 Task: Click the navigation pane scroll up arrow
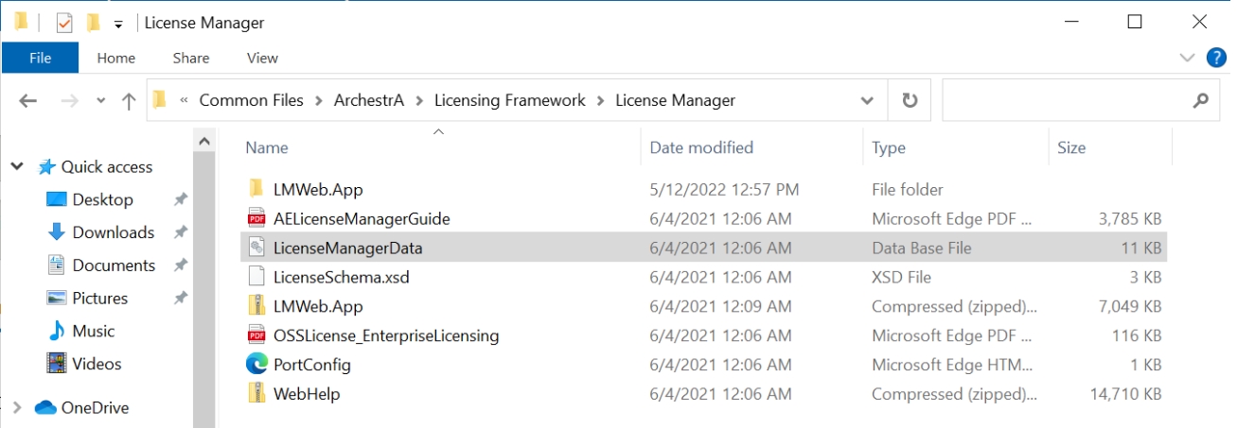coord(203,141)
